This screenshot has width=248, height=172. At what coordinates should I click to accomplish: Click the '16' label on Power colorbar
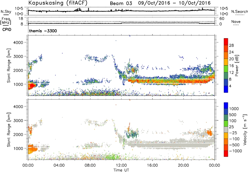[x=231, y=66]
